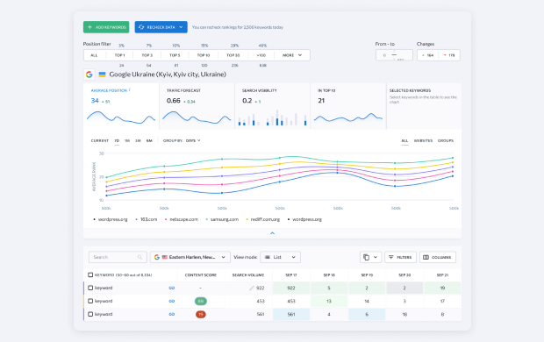Viewport: 544px width, 342px height.
Task: Click the green content score badge
Action: point(201,301)
